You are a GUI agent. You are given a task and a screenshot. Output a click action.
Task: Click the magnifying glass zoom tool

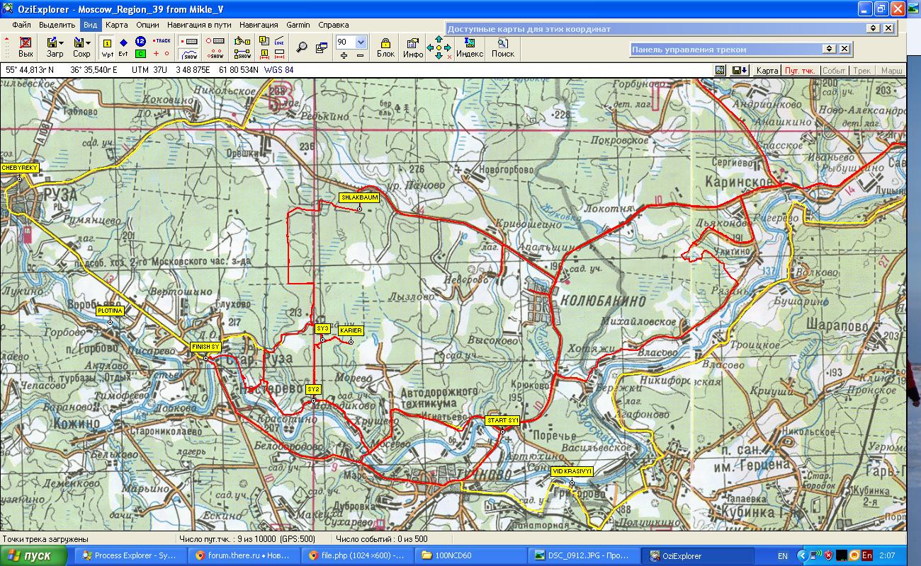click(302, 47)
